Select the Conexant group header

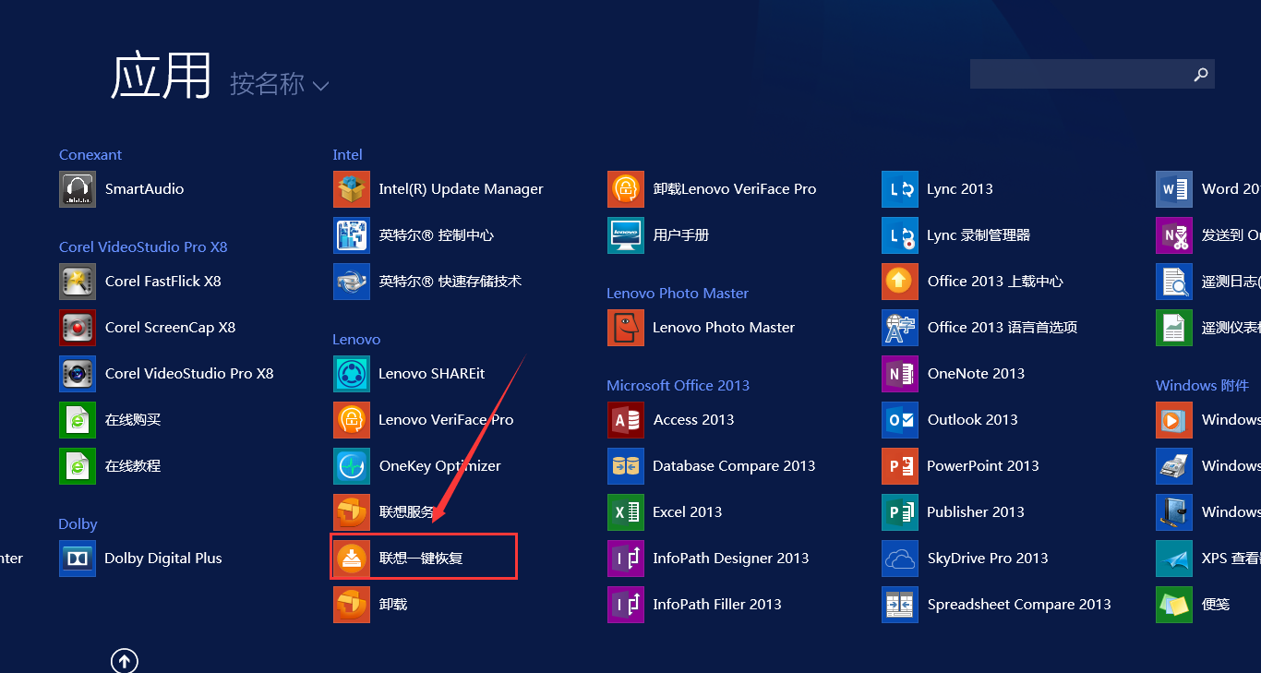coord(90,155)
